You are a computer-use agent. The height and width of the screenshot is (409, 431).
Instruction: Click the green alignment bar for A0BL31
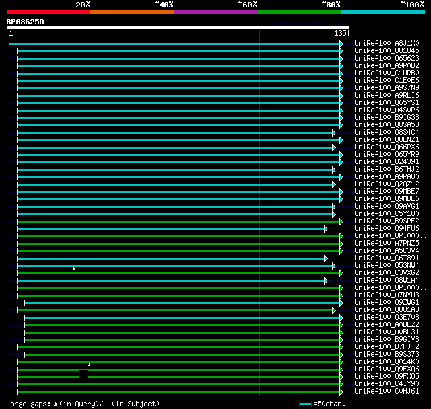pyautogui.click(x=182, y=333)
